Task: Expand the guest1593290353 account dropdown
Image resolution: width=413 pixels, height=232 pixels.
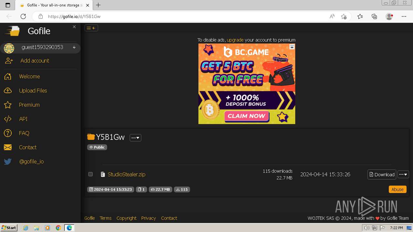Action: click(74, 47)
